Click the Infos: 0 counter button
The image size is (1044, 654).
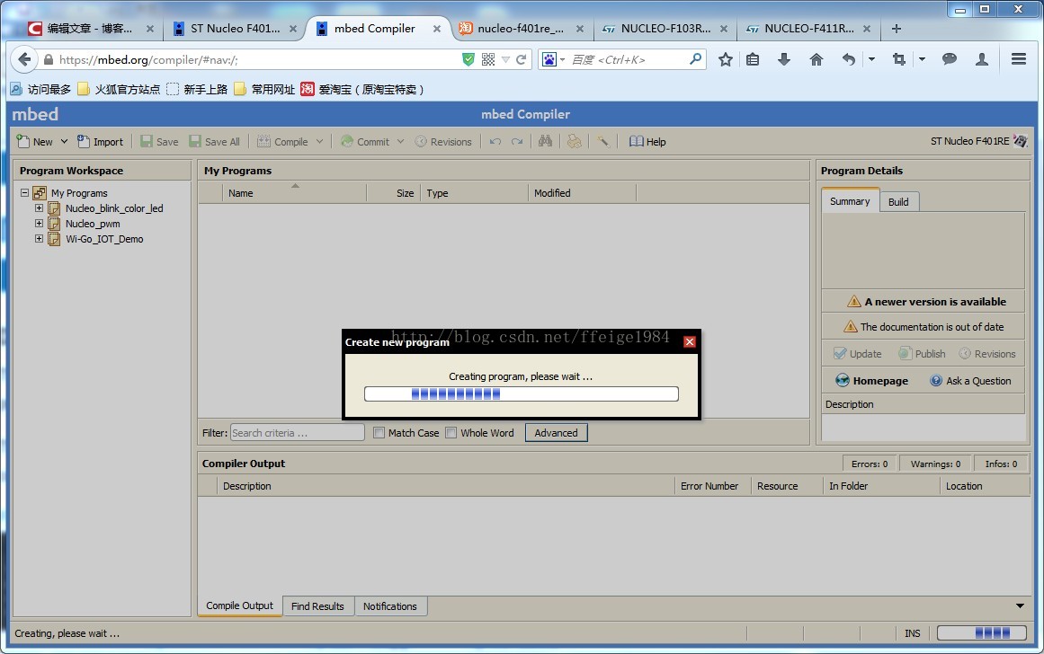click(x=1001, y=464)
